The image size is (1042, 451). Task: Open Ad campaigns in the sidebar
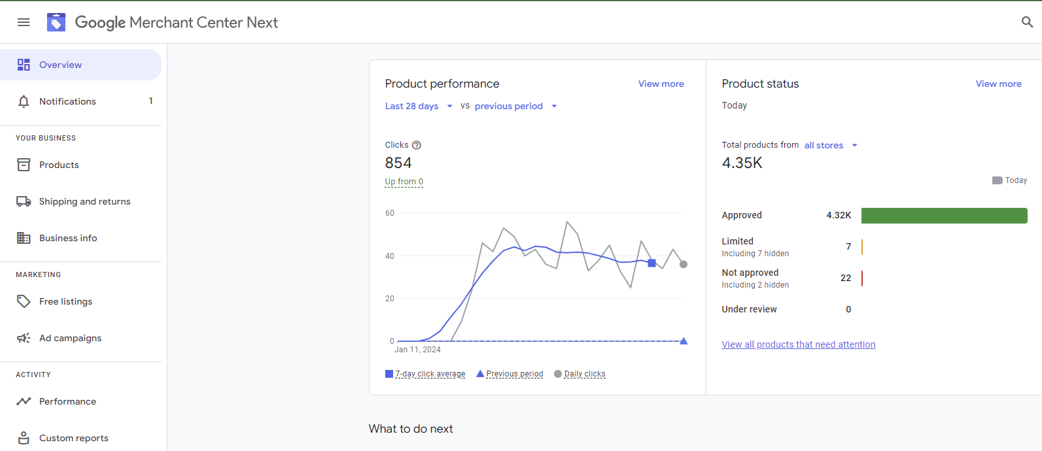[80, 338]
